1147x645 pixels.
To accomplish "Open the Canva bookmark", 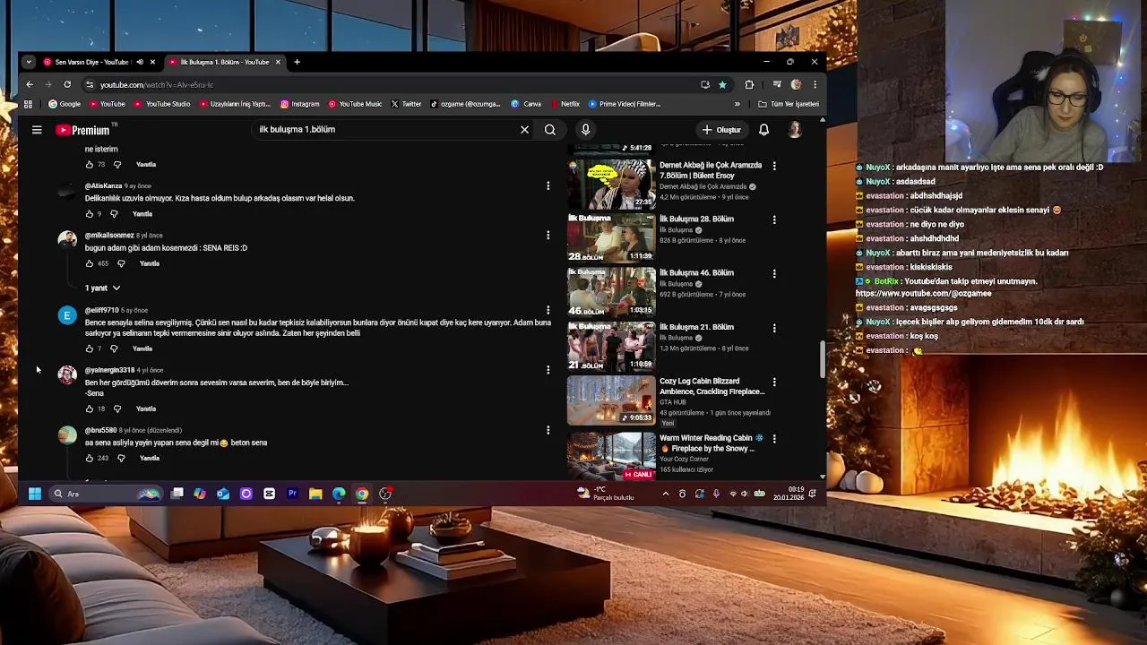I will point(526,104).
